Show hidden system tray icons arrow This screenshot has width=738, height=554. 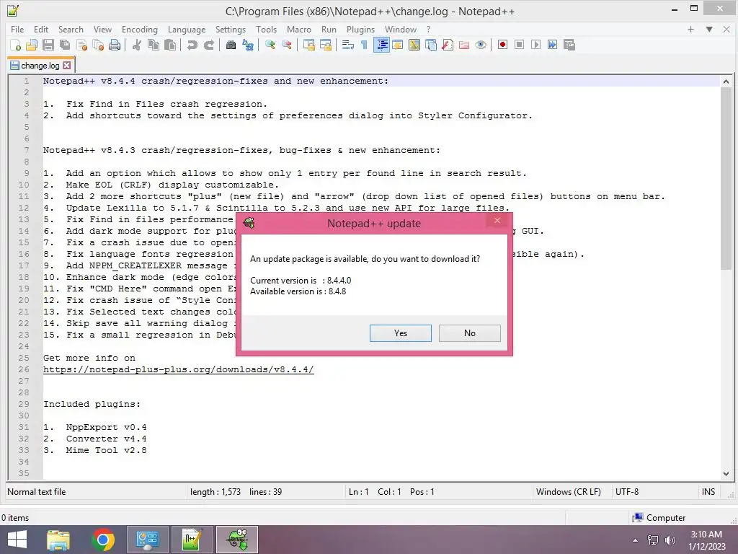tap(636, 540)
